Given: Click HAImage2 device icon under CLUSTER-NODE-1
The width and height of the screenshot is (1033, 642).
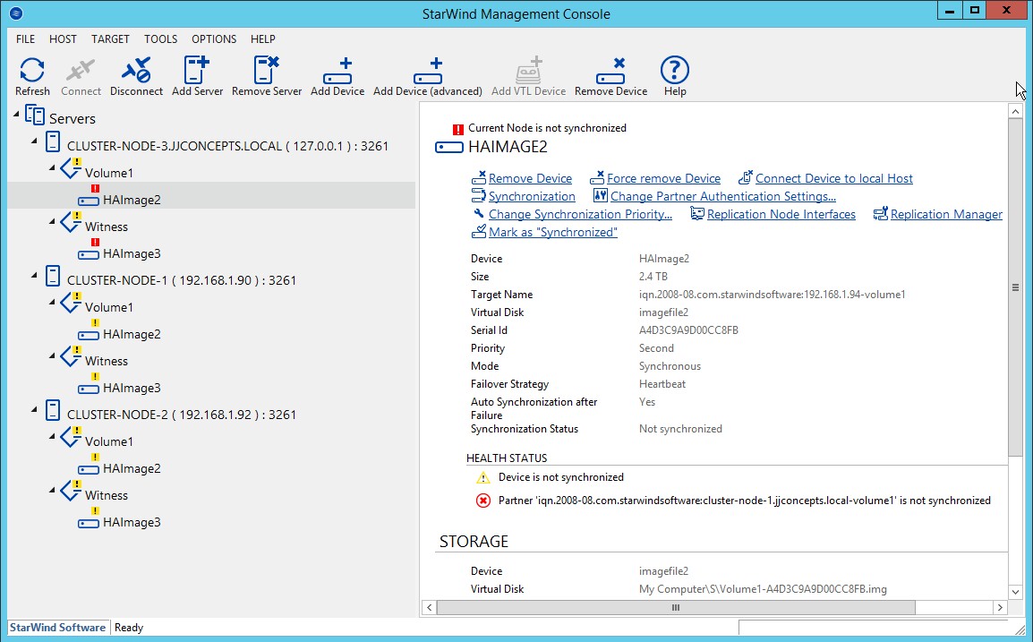Looking at the screenshot, I should 89,331.
